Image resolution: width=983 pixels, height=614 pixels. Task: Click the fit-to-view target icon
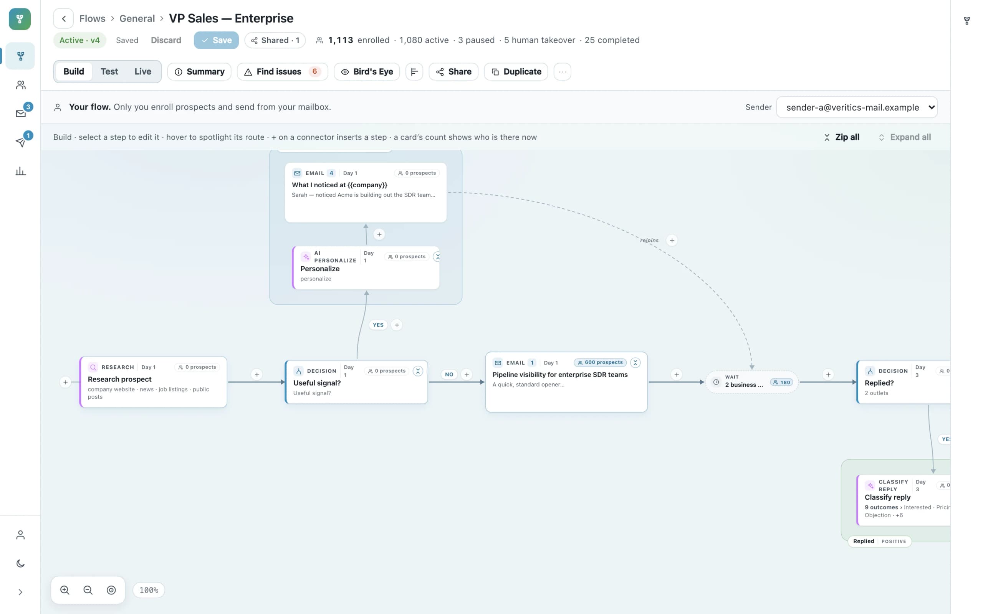click(x=111, y=590)
